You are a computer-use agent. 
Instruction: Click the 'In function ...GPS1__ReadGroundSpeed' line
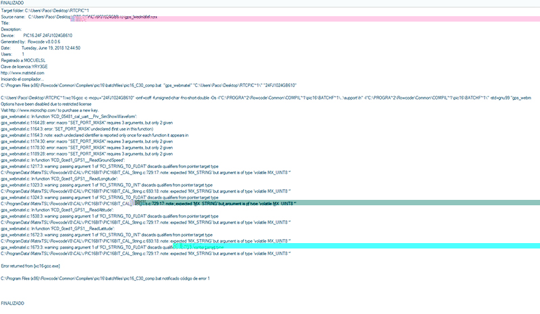63,160
